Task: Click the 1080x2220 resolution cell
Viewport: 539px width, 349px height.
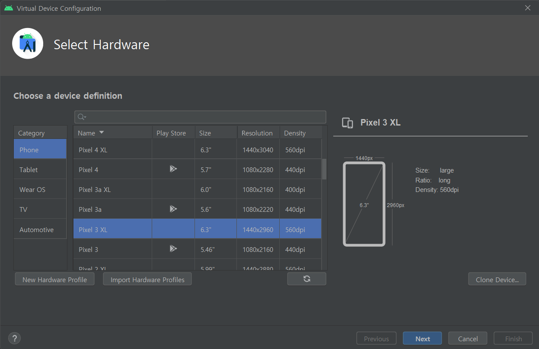Action: 258,209
